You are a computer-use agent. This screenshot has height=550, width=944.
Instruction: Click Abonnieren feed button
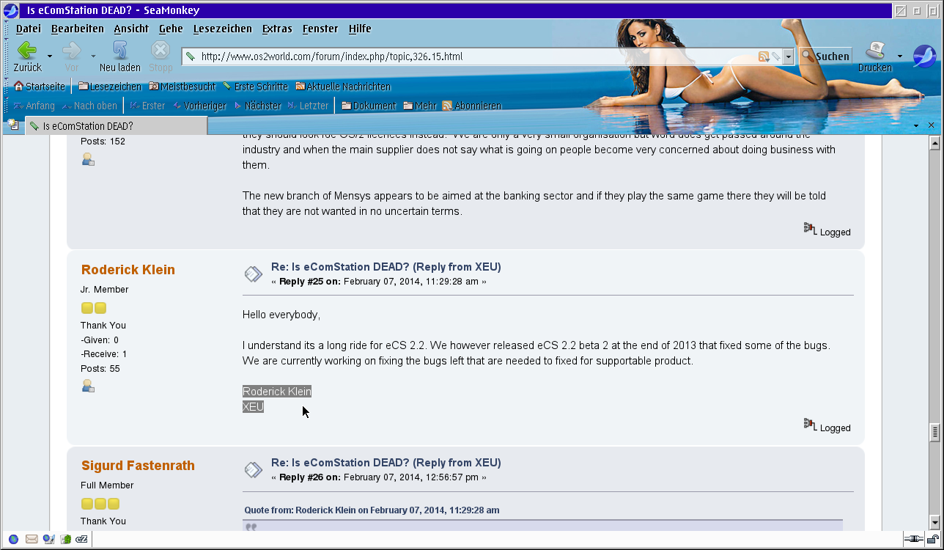pyautogui.click(x=472, y=106)
